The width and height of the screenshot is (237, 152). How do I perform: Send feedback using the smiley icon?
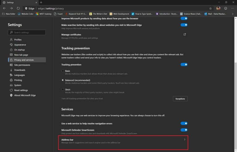(x=226, y=8)
